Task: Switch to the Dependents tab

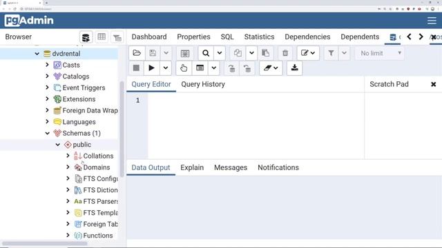Action: [x=360, y=37]
